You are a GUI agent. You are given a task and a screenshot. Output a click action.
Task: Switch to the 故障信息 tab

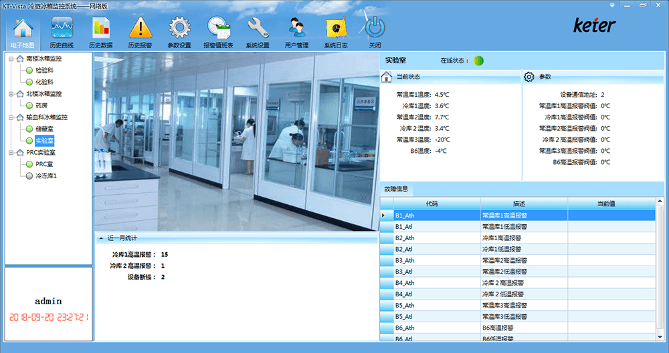click(x=396, y=189)
